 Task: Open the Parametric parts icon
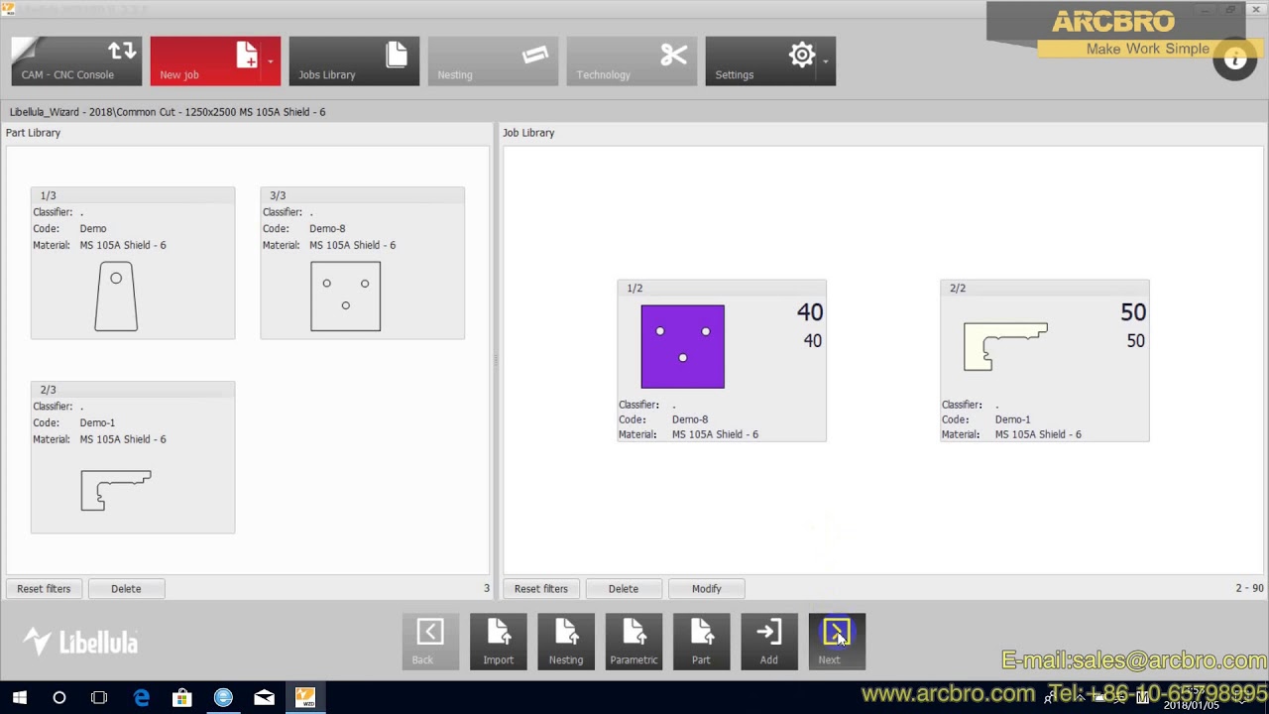tap(634, 641)
